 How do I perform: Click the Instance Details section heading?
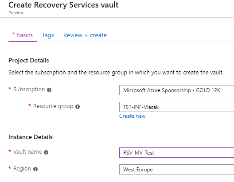point(31,137)
